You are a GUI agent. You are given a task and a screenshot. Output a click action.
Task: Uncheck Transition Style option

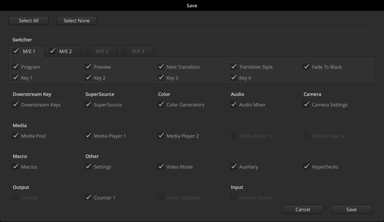tap(234, 67)
